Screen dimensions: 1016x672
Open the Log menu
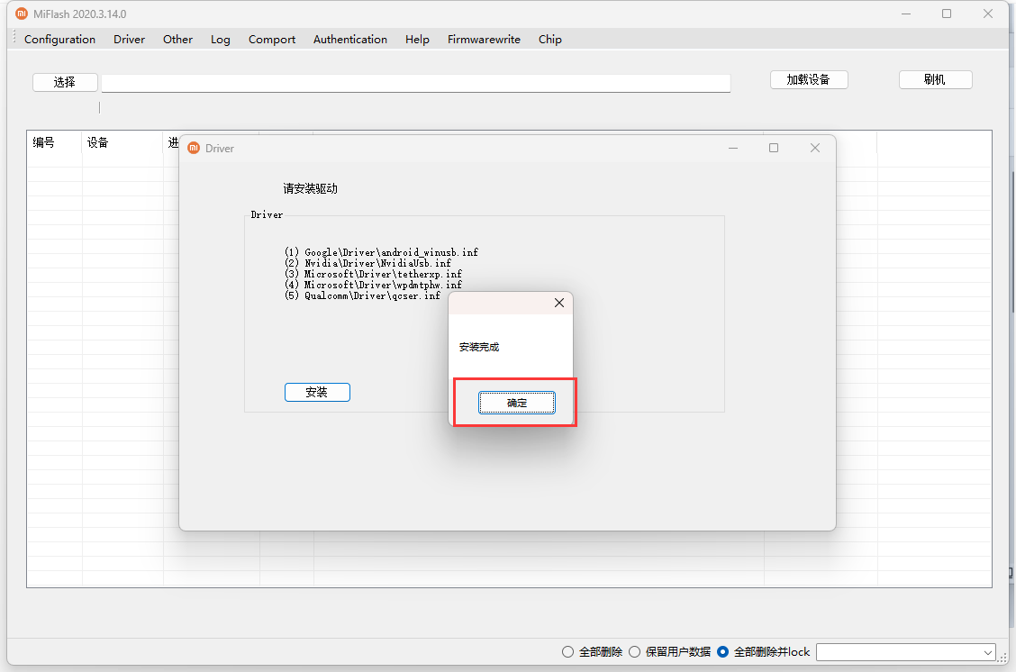pyautogui.click(x=221, y=39)
